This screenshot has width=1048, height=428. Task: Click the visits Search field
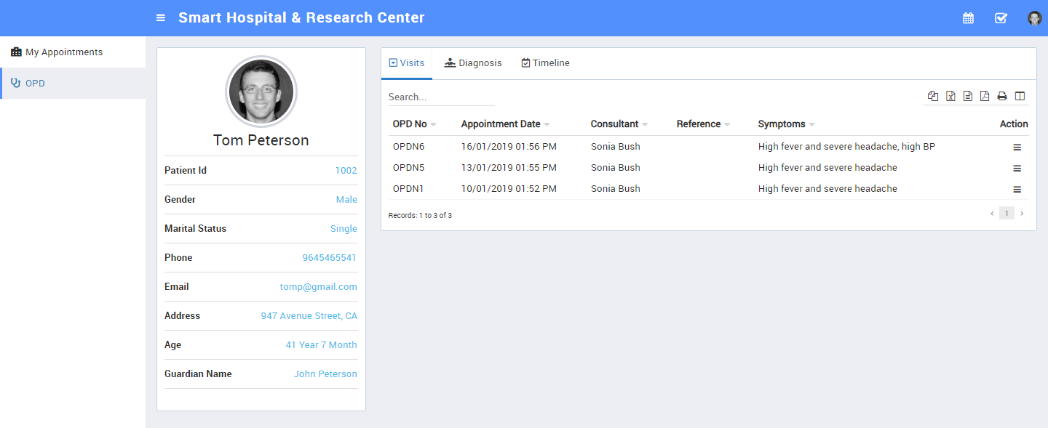pos(441,97)
